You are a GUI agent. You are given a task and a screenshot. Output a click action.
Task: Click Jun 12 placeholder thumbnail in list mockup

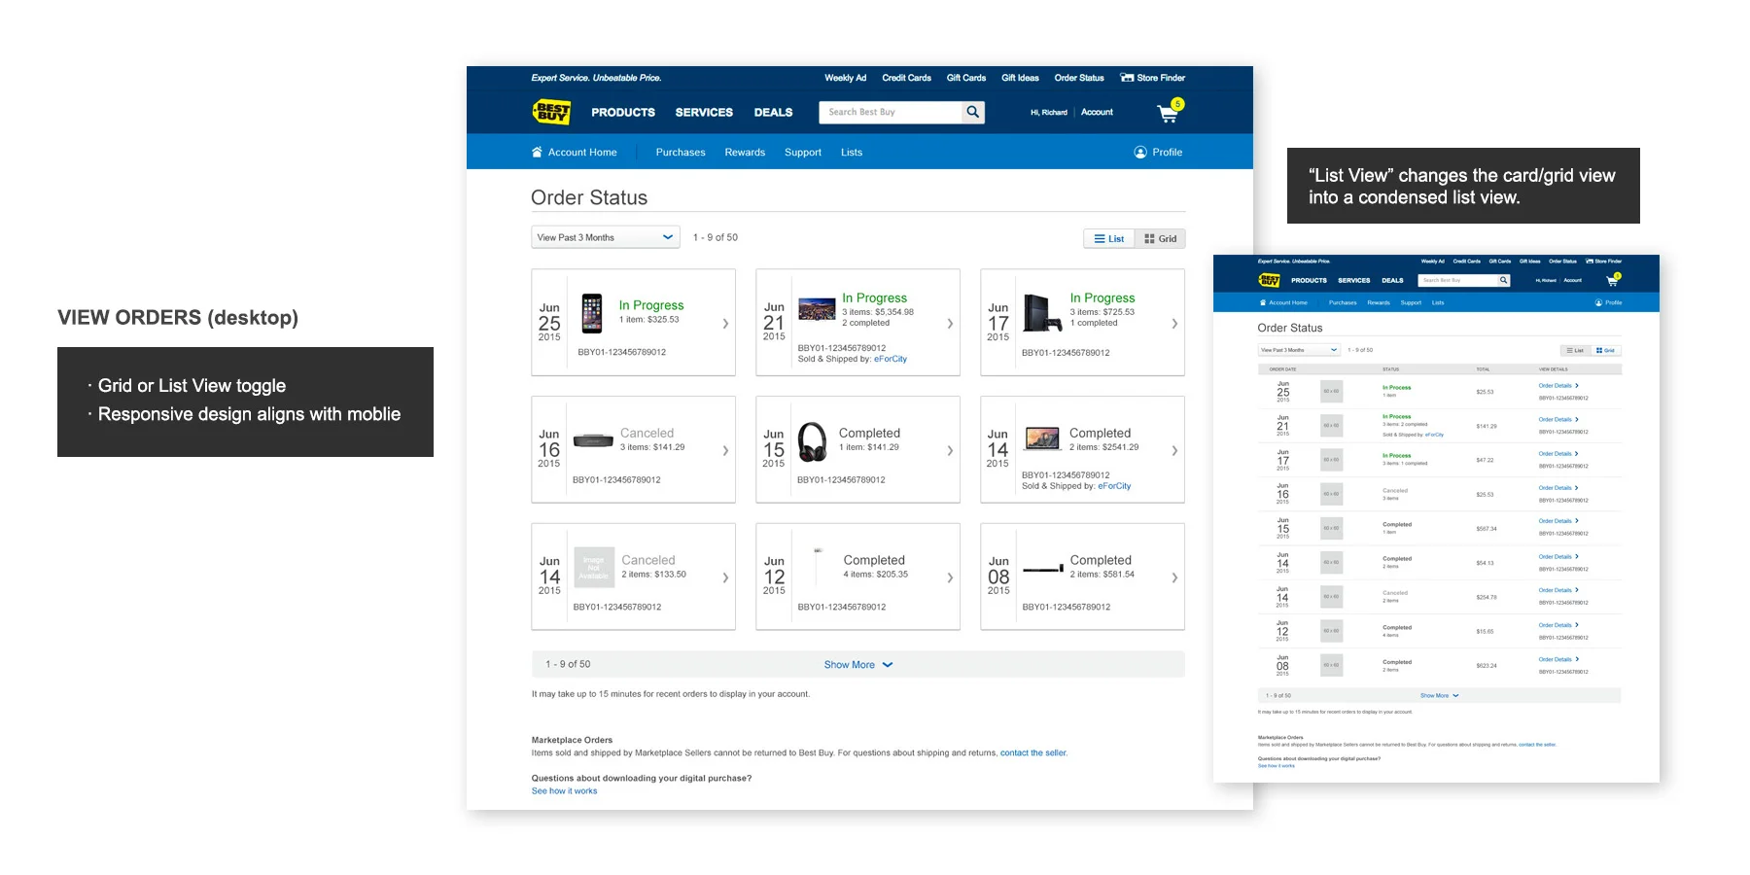pos(1331,631)
